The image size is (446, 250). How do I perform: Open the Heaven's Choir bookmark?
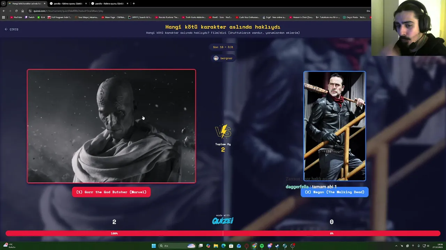(x=301, y=17)
